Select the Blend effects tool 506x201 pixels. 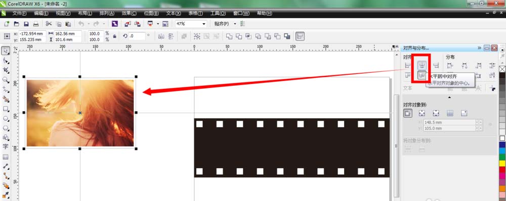[x=6, y=185]
